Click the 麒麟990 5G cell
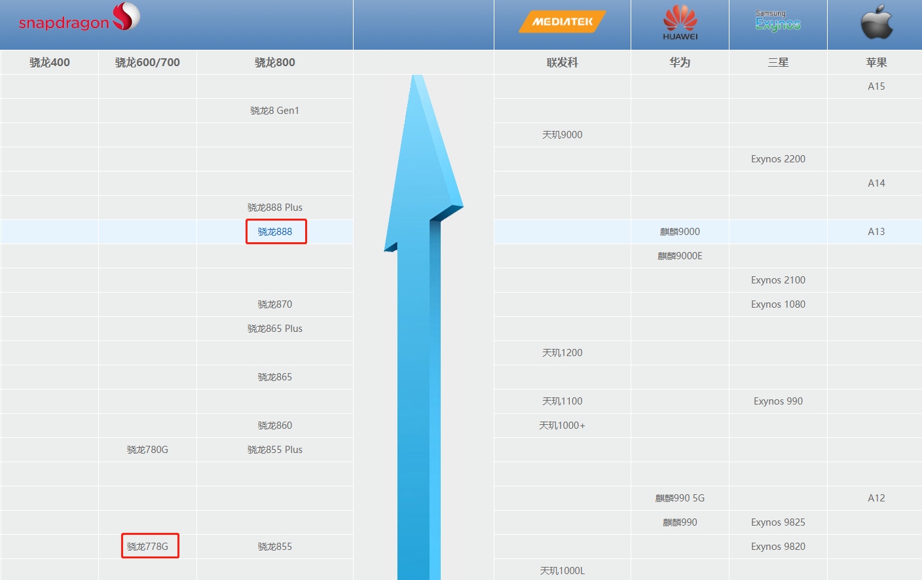Viewport: 922px width, 580px height. click(680, 498)
